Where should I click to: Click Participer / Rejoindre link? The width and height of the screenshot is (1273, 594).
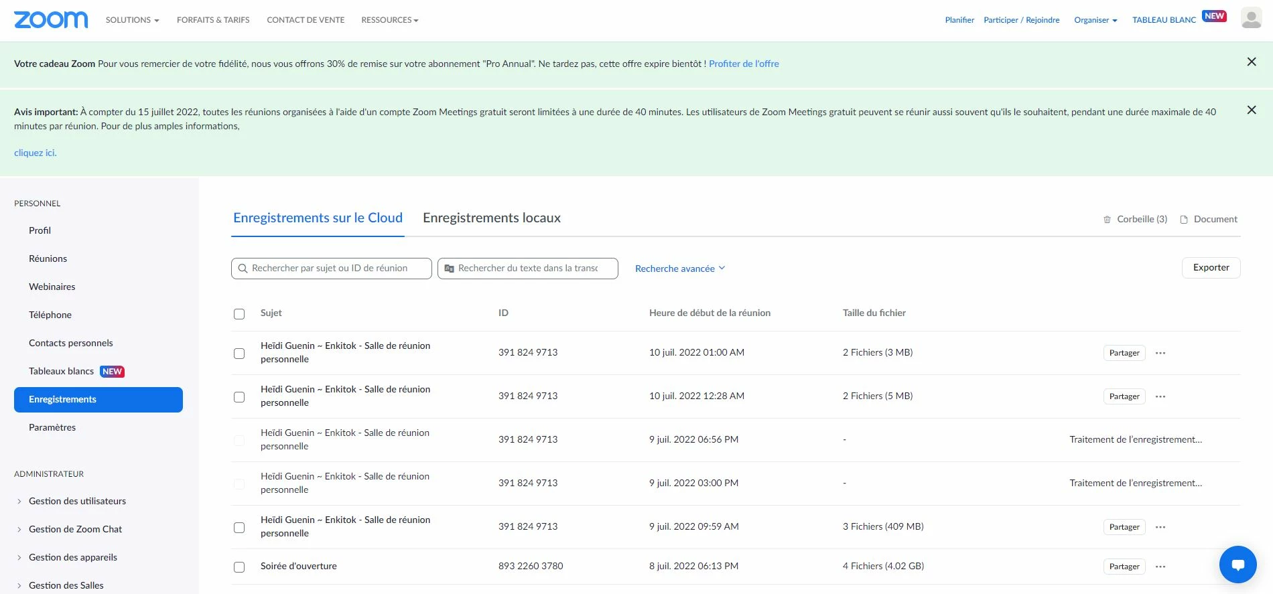coord(1022,20)
